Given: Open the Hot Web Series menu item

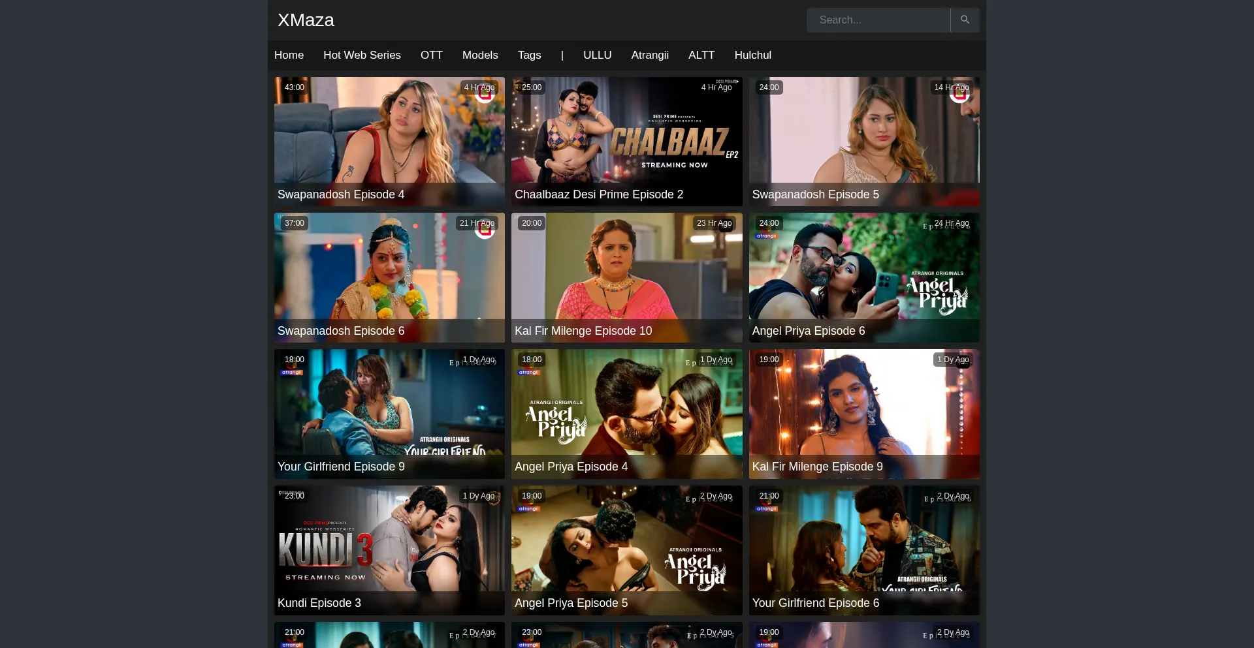Looking at the screenshot, I should pos(362,55).
